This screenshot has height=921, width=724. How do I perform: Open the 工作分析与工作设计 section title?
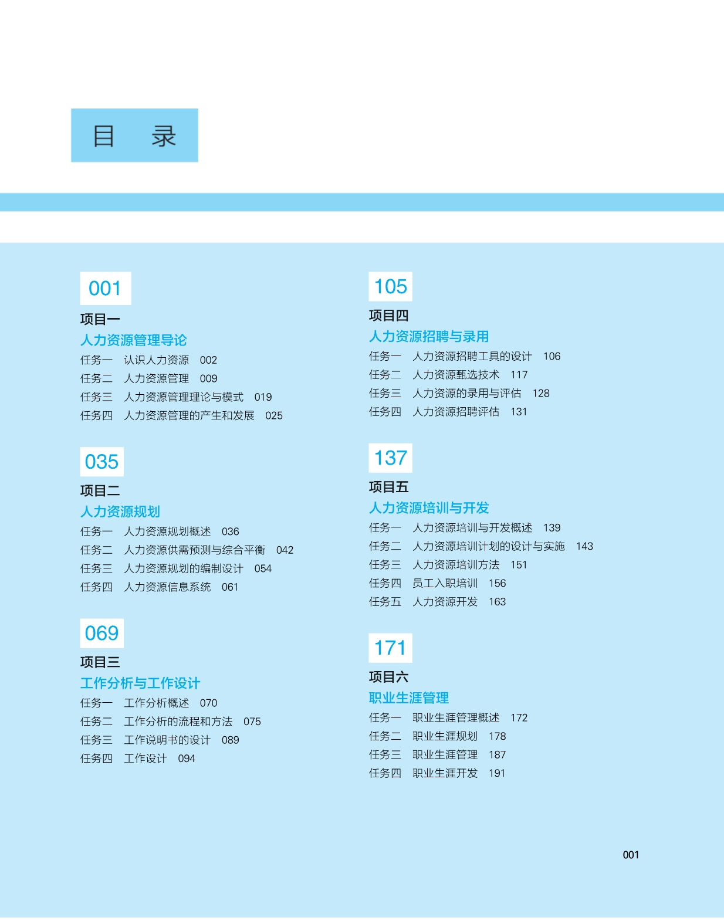(140, 683)
